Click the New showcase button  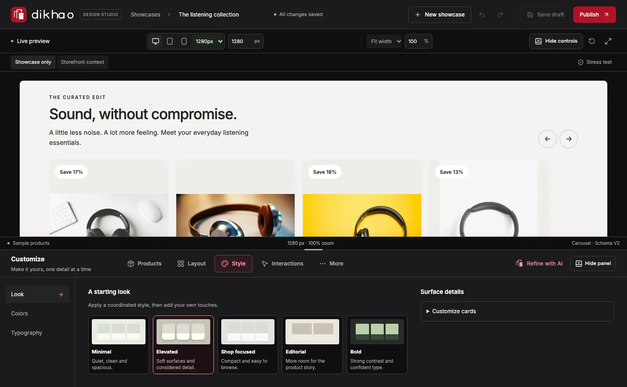point(440,15)
